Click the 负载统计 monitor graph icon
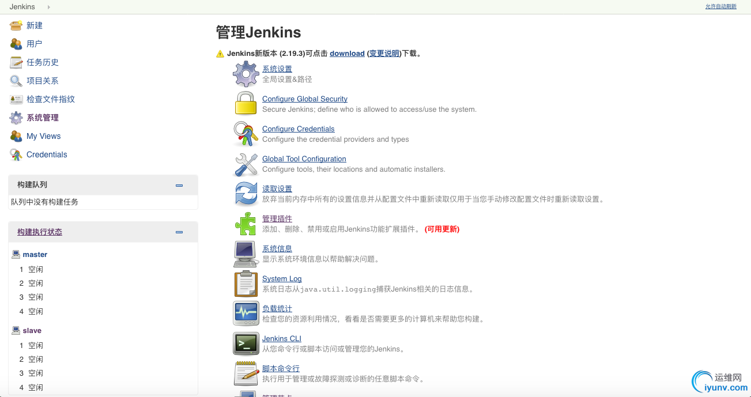751x397 pixels. (246, 313)
